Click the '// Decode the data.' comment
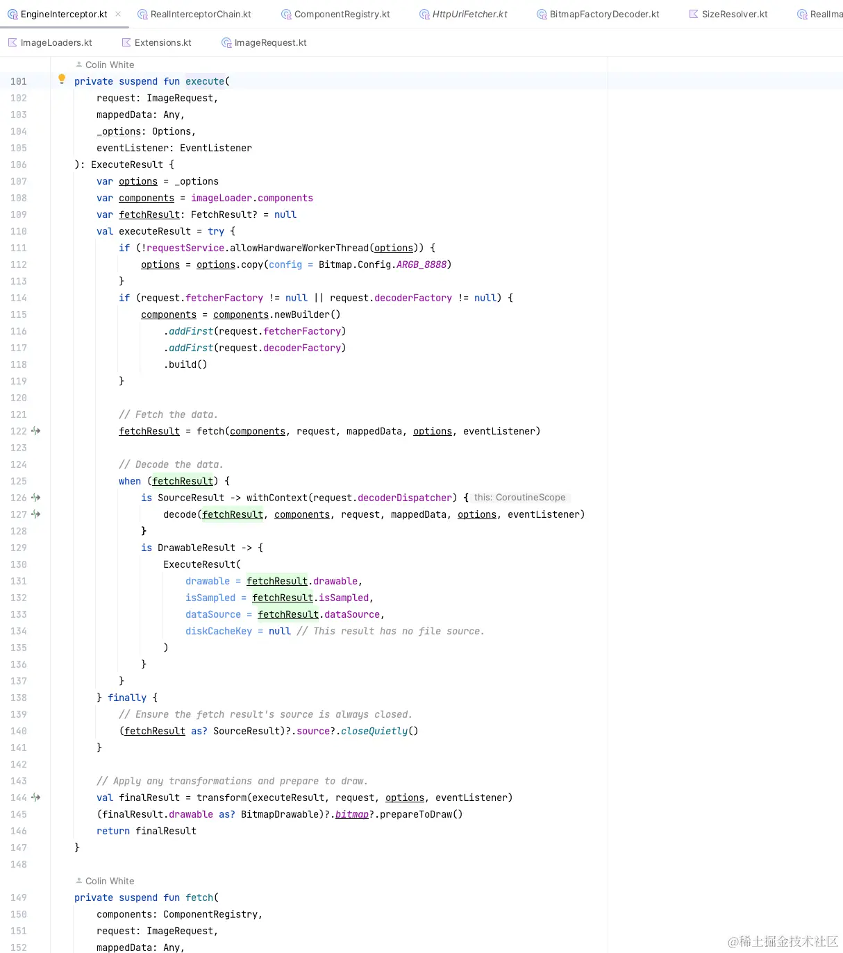This screenshot has height=953, width=843. coord(172,464)
